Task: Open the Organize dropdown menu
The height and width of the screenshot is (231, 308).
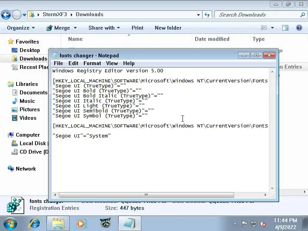Action: 21,28
